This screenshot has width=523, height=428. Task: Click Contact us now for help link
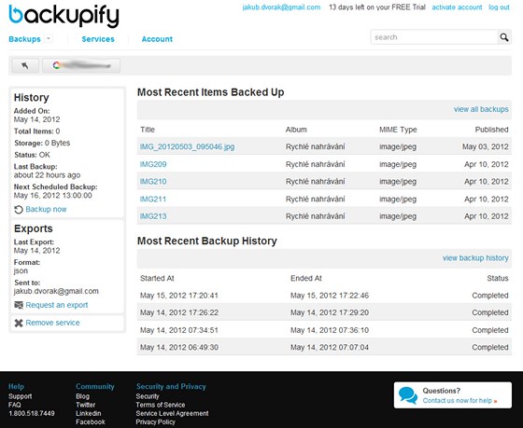[459, 401]
